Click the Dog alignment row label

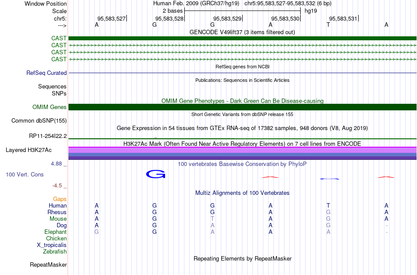click(x=62, y=225)
